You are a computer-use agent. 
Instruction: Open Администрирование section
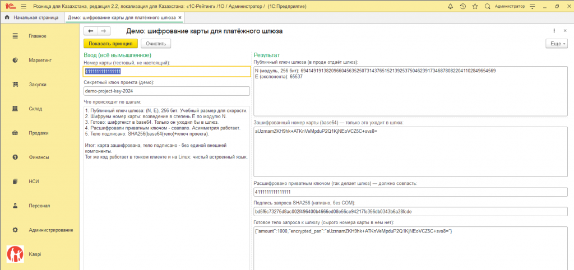[x=51, y=230]
